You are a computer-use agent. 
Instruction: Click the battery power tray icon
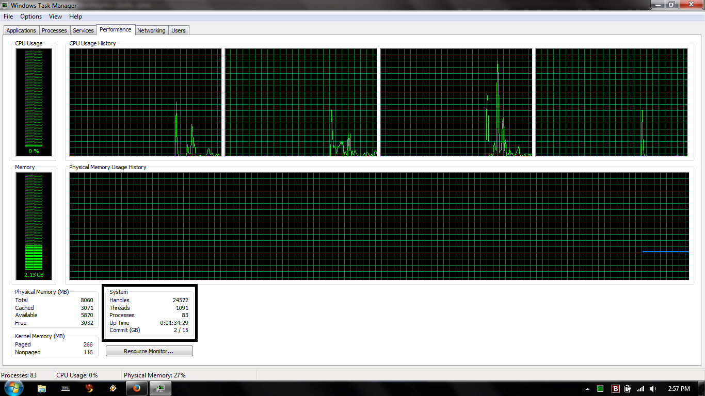point(628,389)
